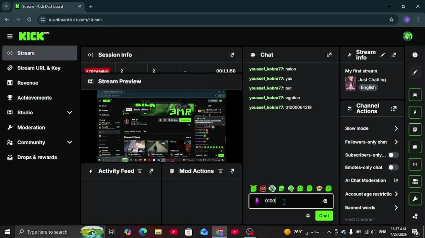Open chat settings gear icon
425x238 pixels.
pyautogui.click(x=308, y=216)
